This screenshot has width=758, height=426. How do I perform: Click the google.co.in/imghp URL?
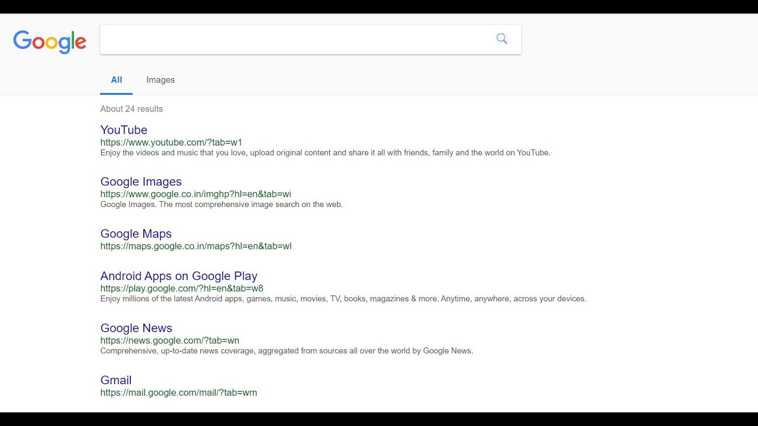(195, 194)
